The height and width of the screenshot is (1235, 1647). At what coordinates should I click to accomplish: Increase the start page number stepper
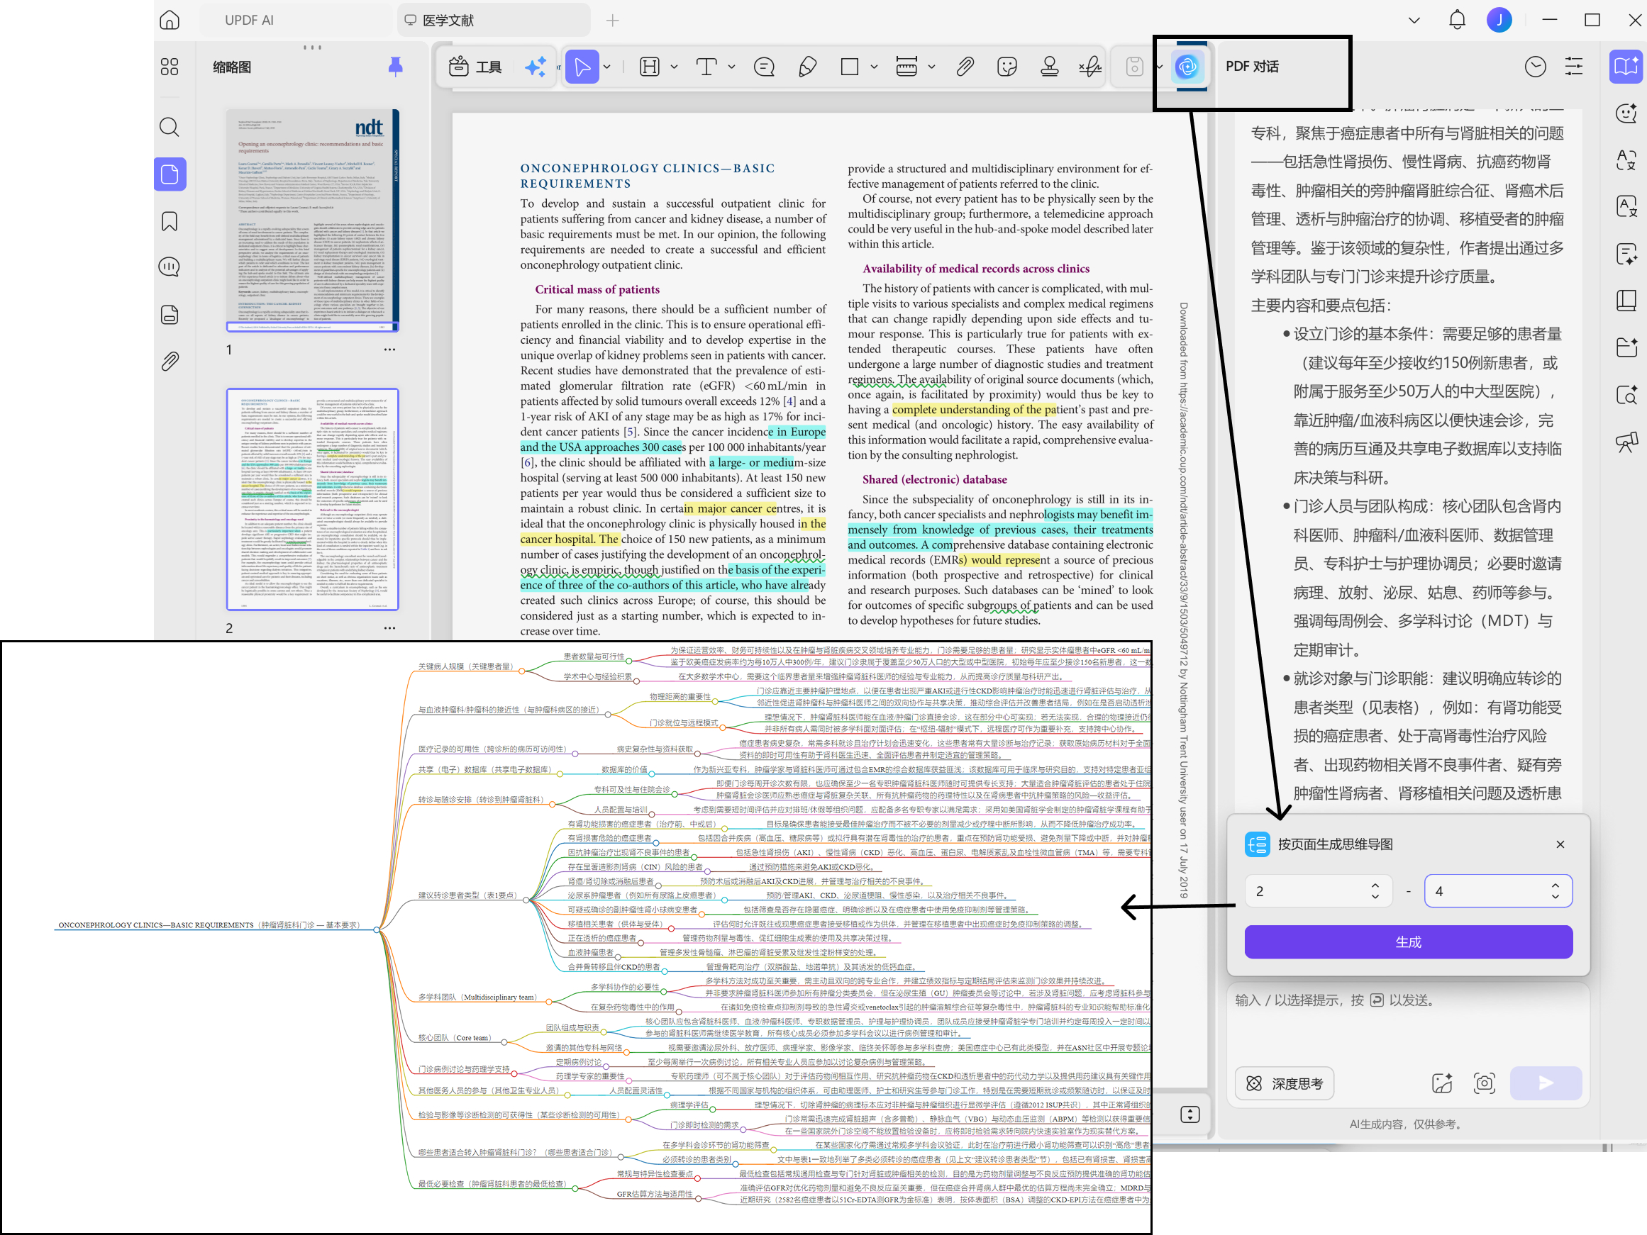point(1375,885)
